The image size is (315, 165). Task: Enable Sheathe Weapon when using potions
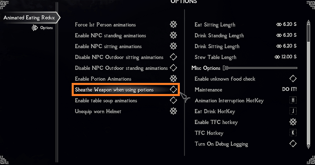pos(173,89)
